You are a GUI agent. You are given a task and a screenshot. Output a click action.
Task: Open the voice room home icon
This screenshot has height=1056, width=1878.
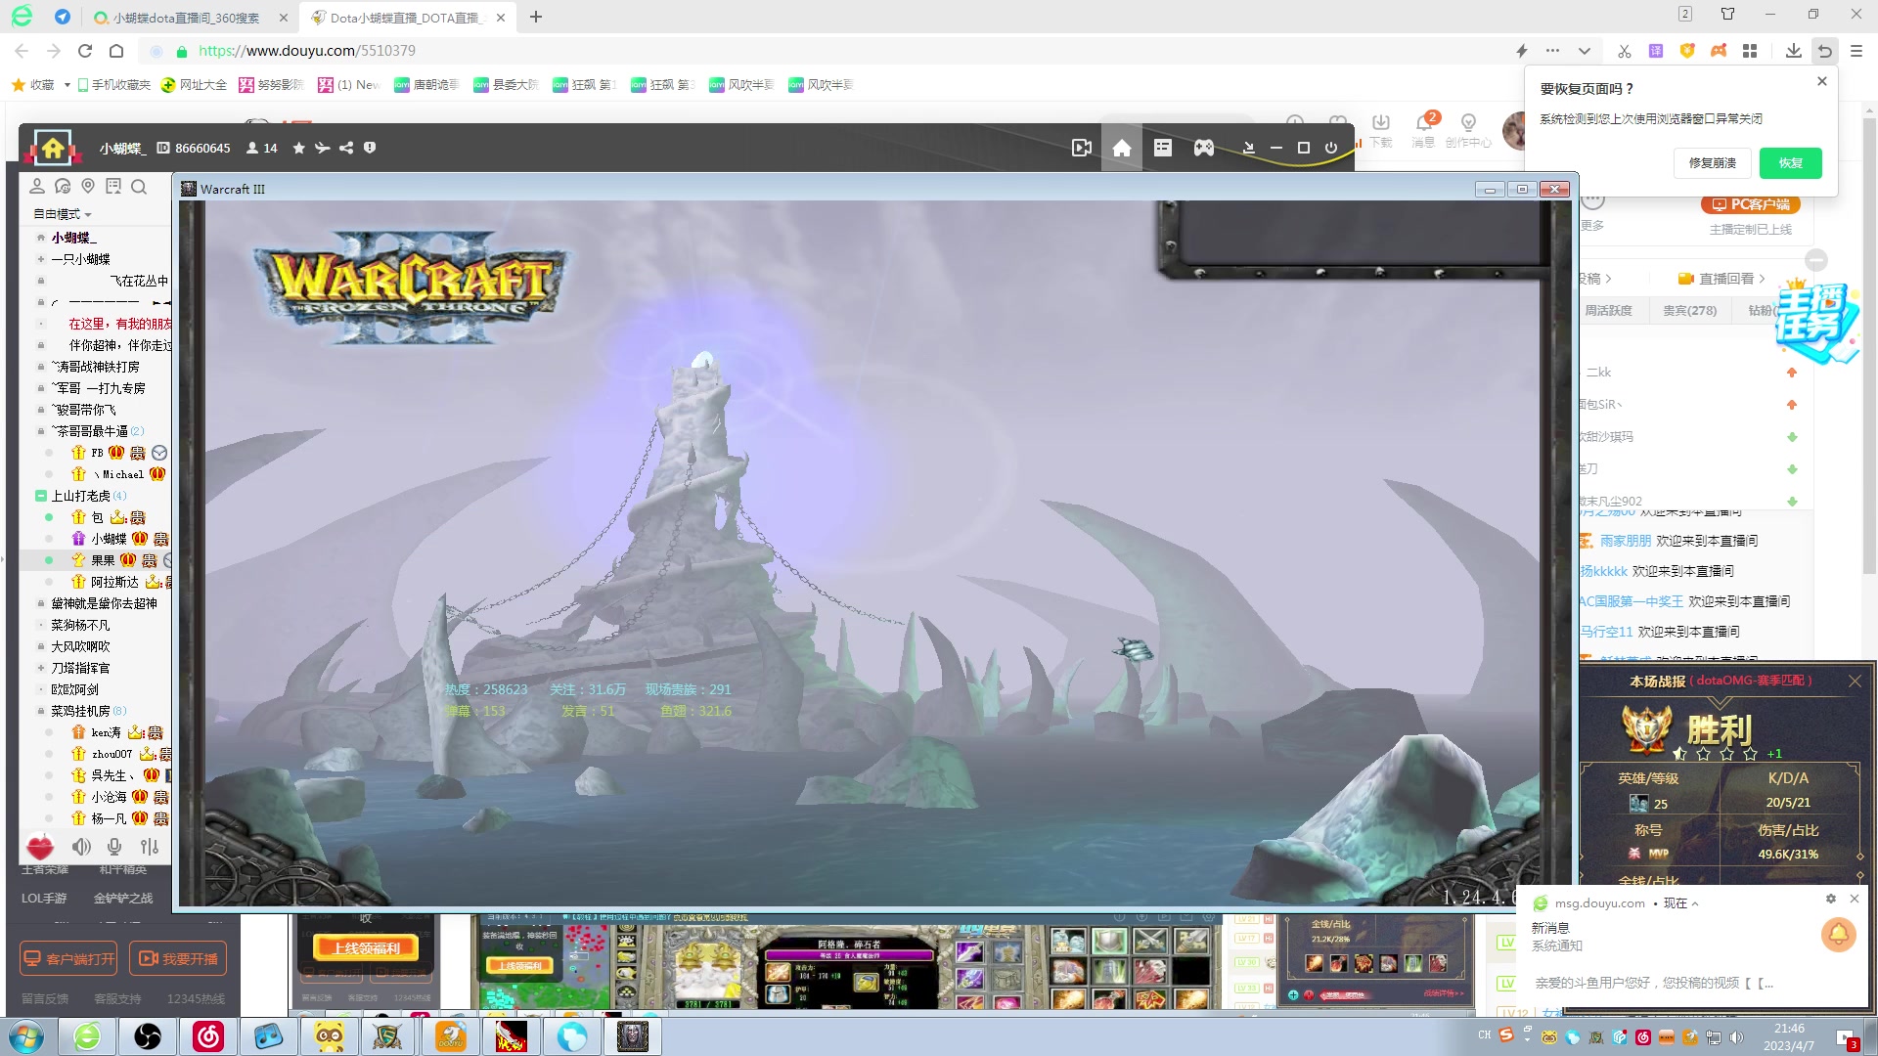tap(53, 149)
